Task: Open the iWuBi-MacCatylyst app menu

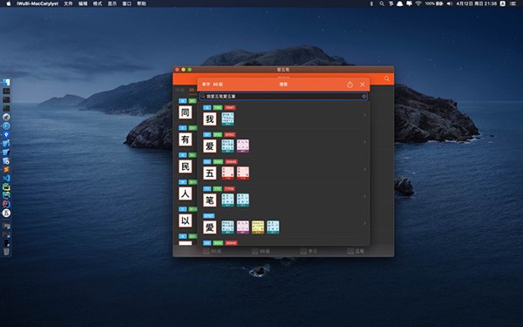Action: tap(37, 3)
